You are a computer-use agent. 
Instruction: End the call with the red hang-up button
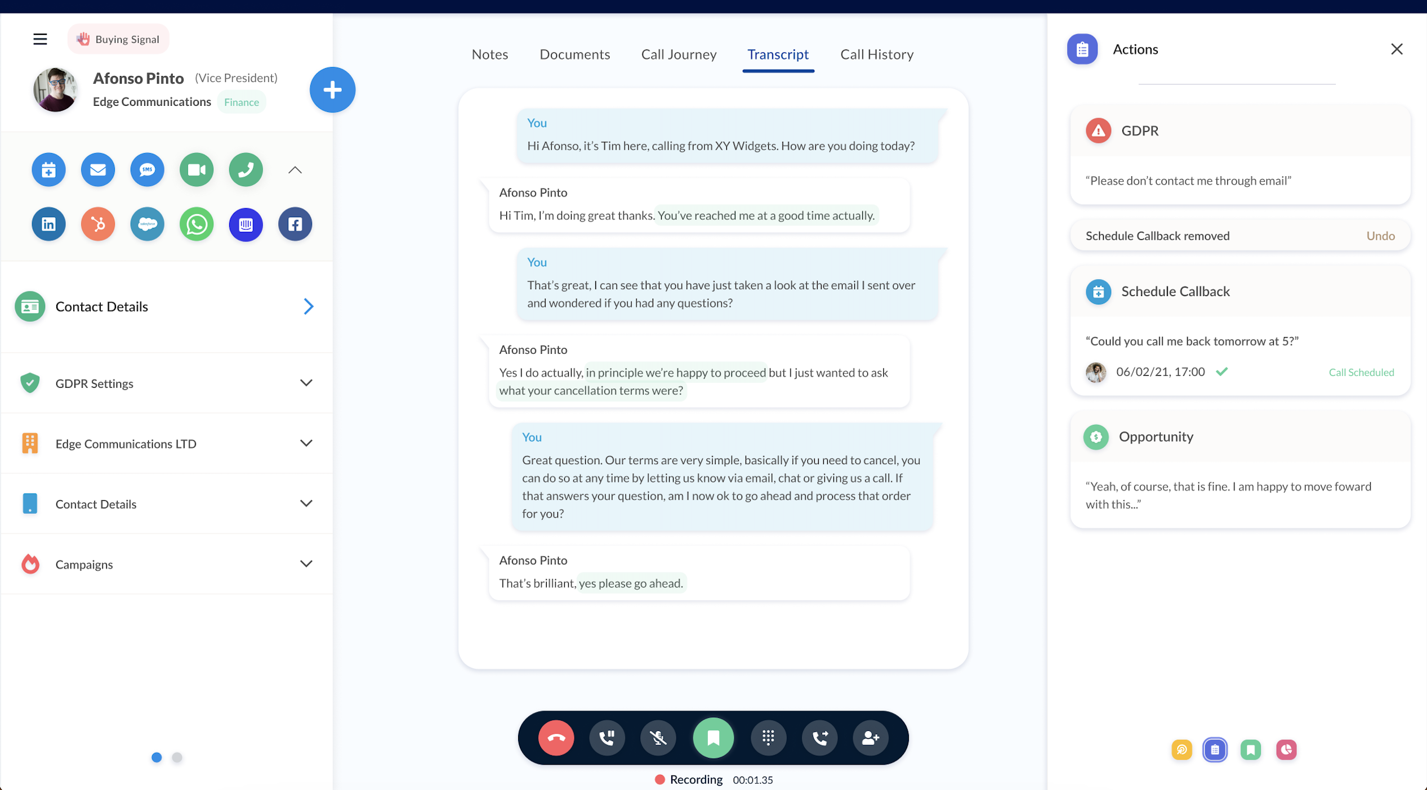click(x=556, y=738)
